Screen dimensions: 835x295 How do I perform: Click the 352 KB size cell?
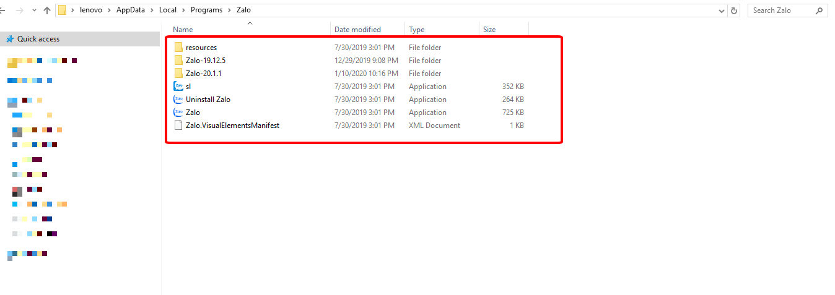[513, 87]
